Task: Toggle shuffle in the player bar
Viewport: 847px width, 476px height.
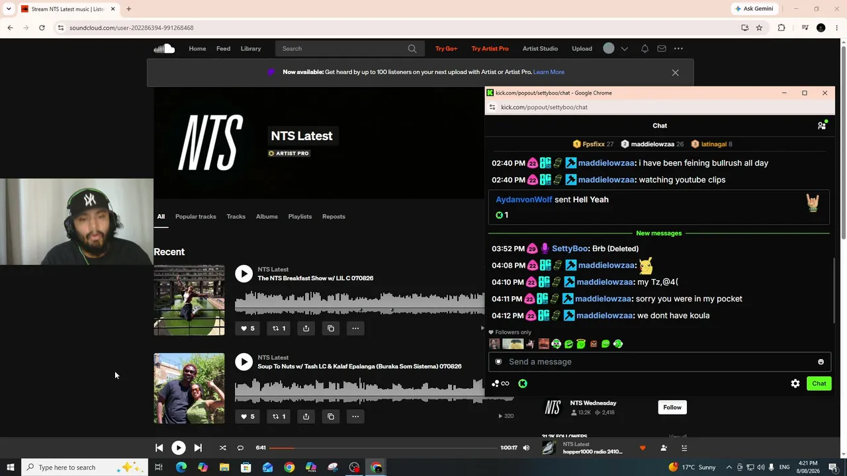Action: [x=222, y=448]
